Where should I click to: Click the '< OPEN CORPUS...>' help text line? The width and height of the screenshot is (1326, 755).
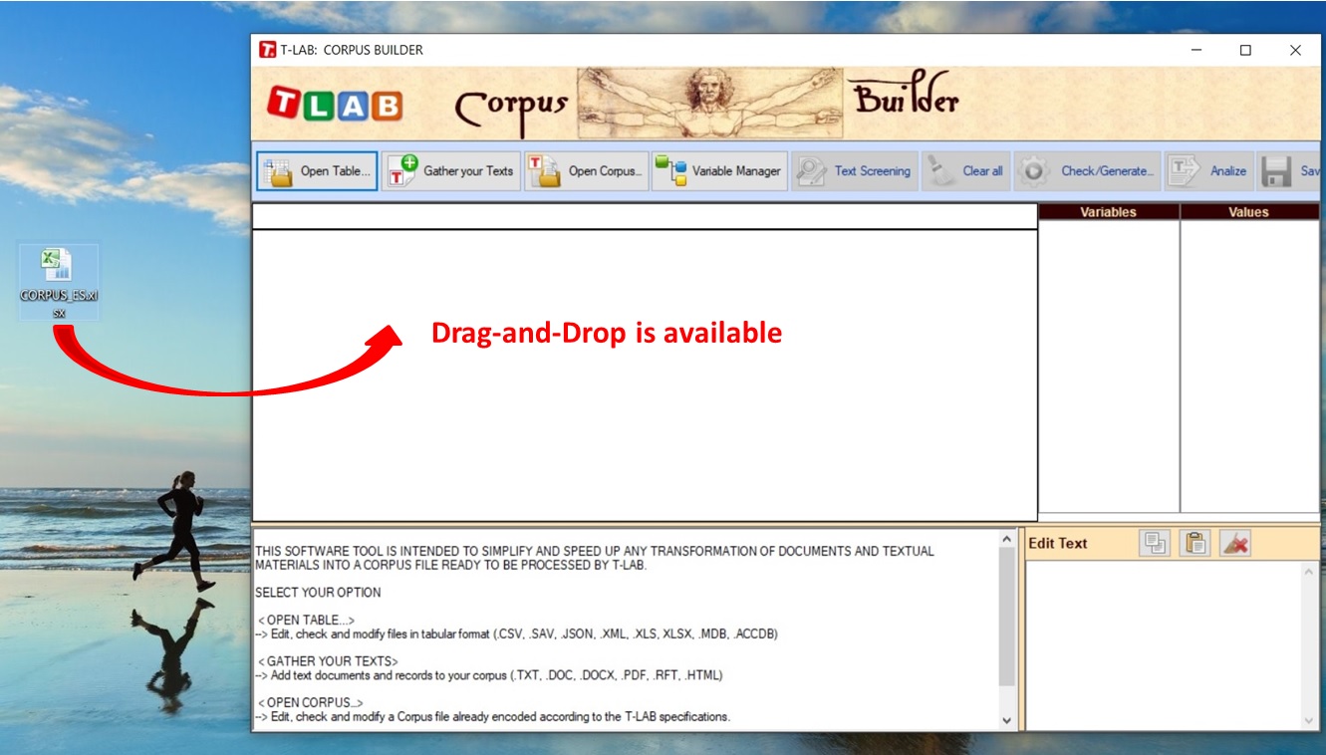pos(310,702)
